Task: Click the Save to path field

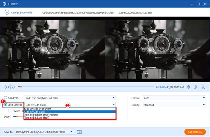Action: [x=42, y=132]
